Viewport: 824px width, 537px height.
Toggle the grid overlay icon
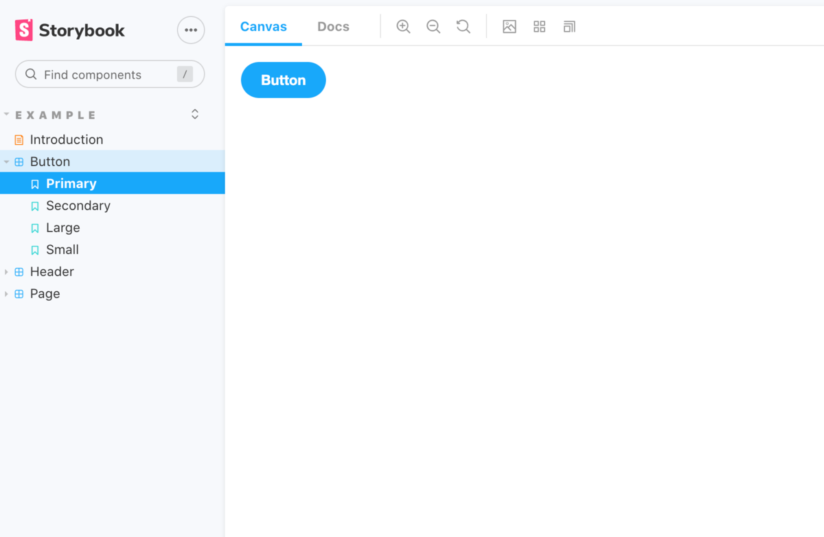539,27
